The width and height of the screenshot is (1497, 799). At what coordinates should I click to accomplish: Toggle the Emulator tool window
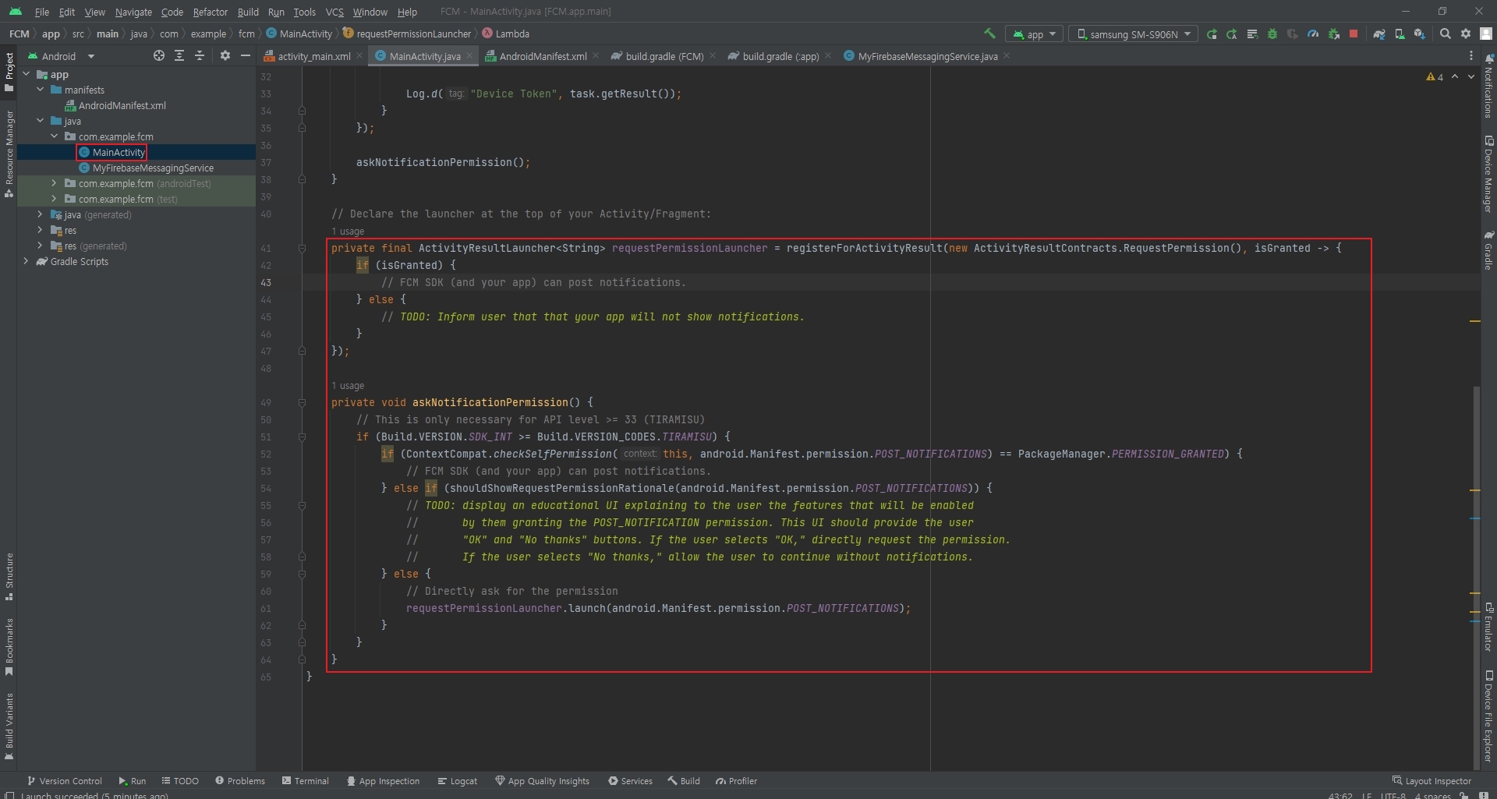click(x=1488, y=626)
